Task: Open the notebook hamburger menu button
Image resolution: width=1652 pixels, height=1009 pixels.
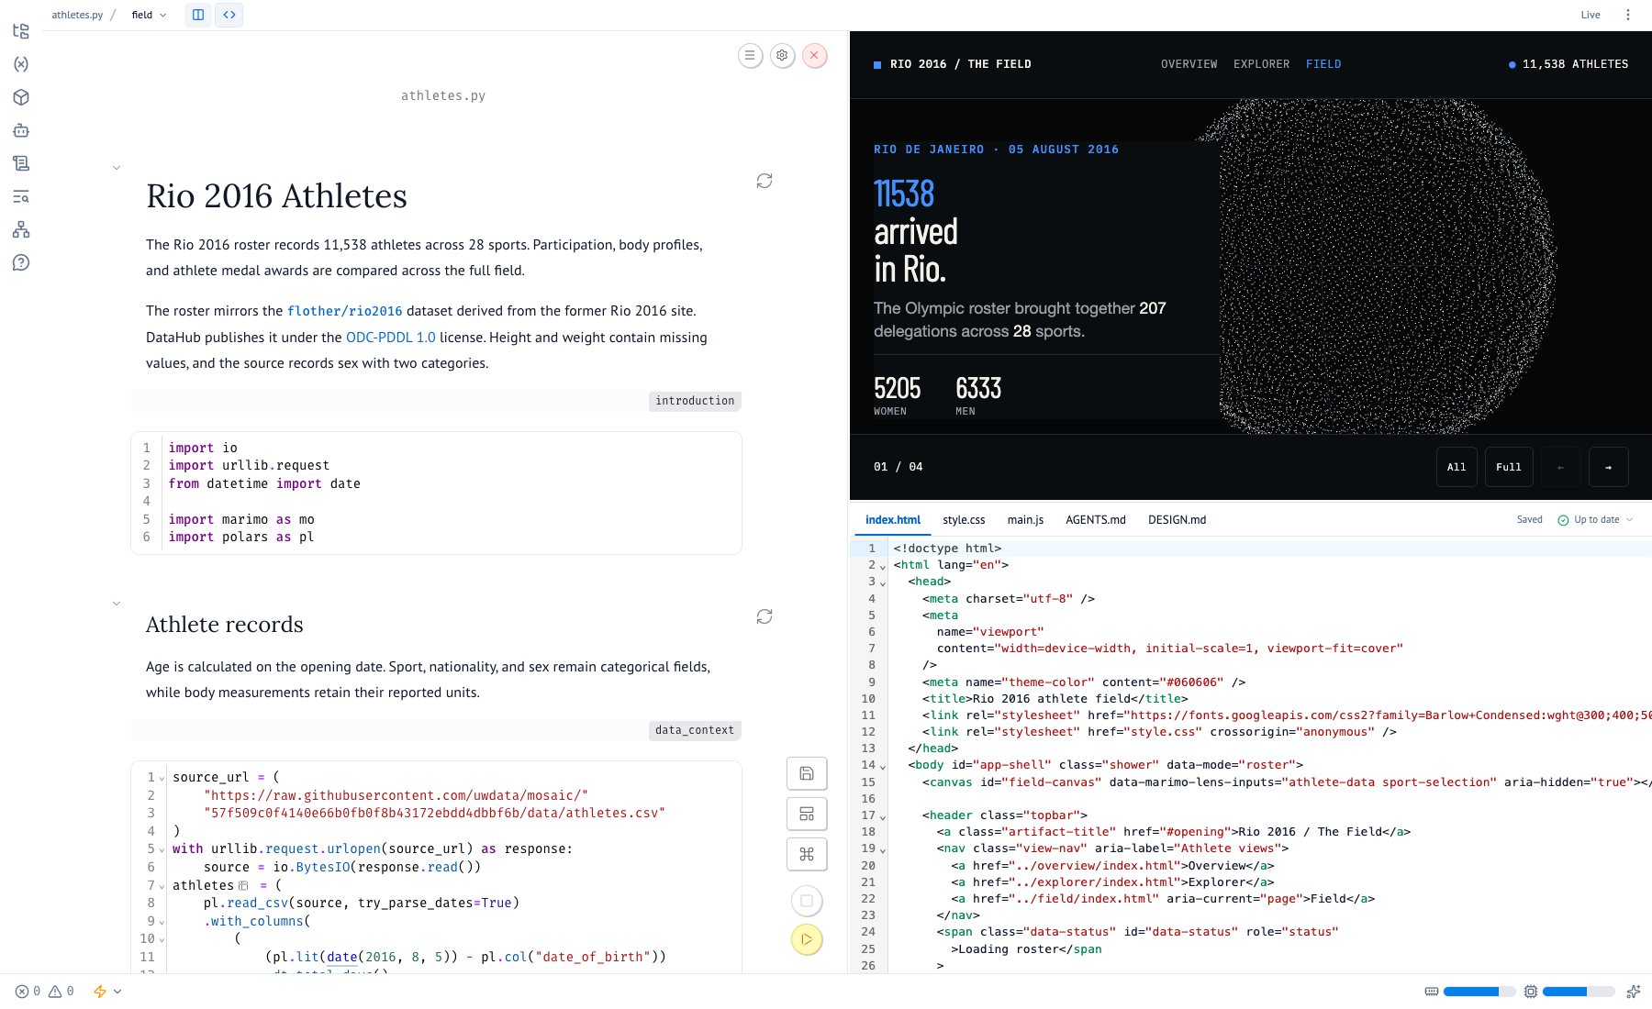Action: (x=750, y=56)
